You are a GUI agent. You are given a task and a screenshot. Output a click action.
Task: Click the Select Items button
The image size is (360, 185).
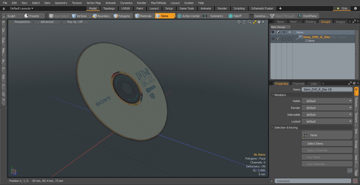pyautogui.click(x=327, y=144)
